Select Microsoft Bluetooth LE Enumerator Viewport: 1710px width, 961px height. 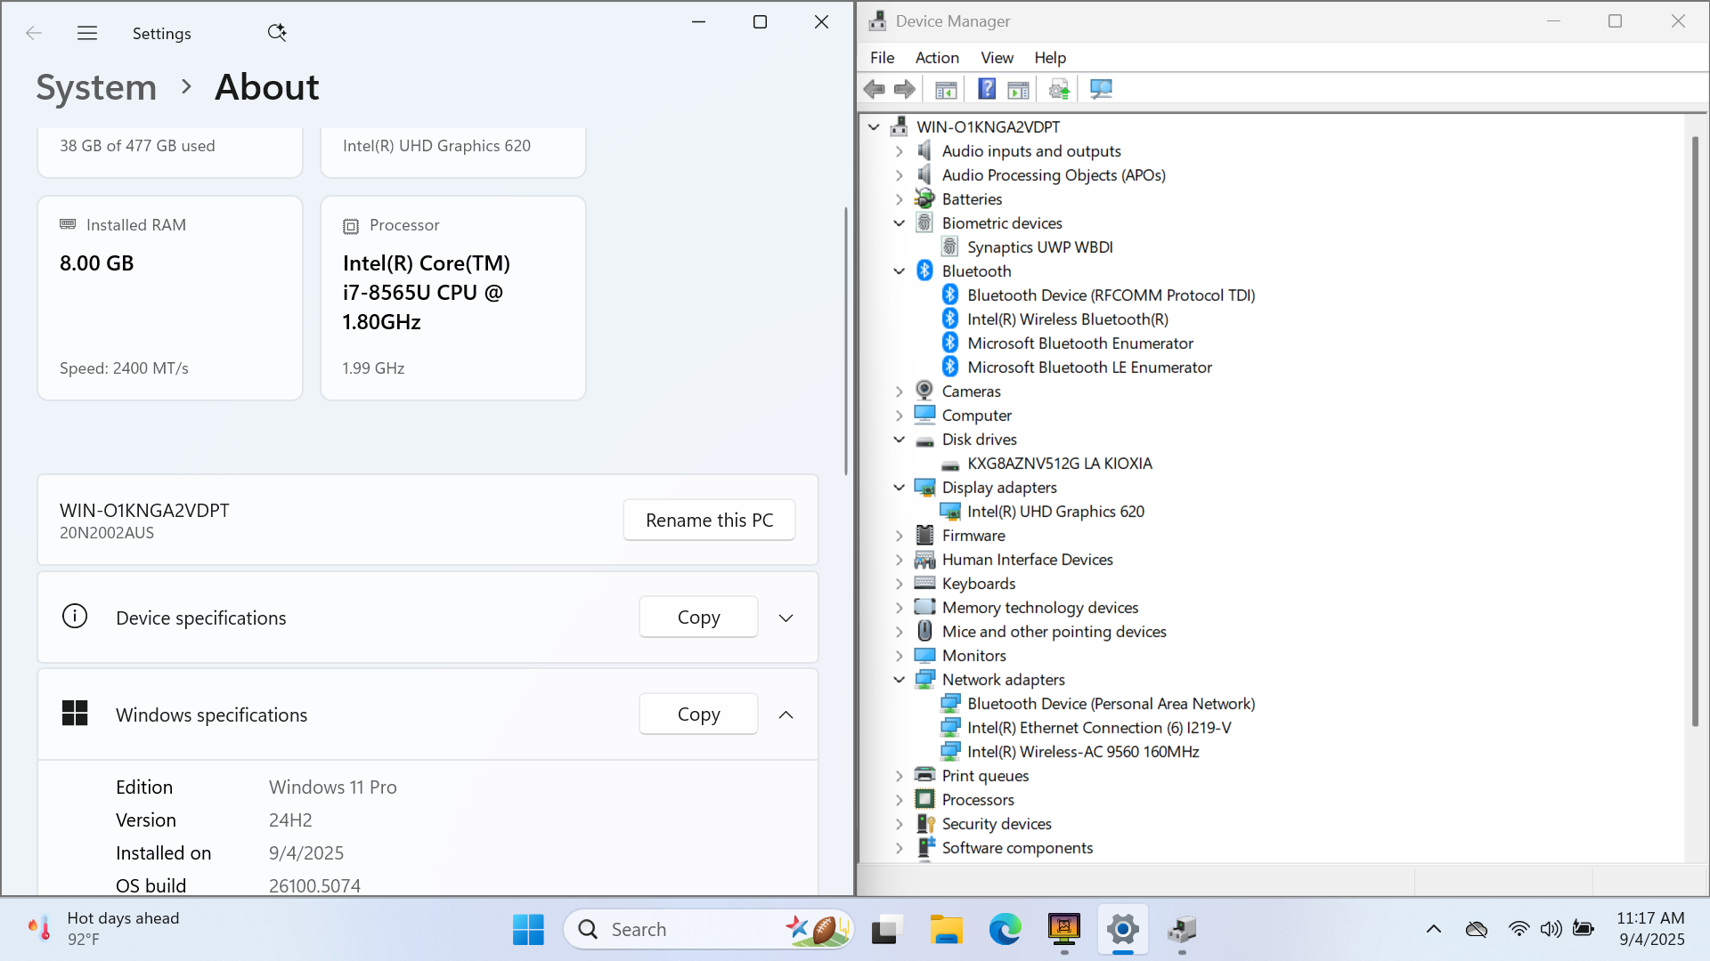[x=1089, y=367]
